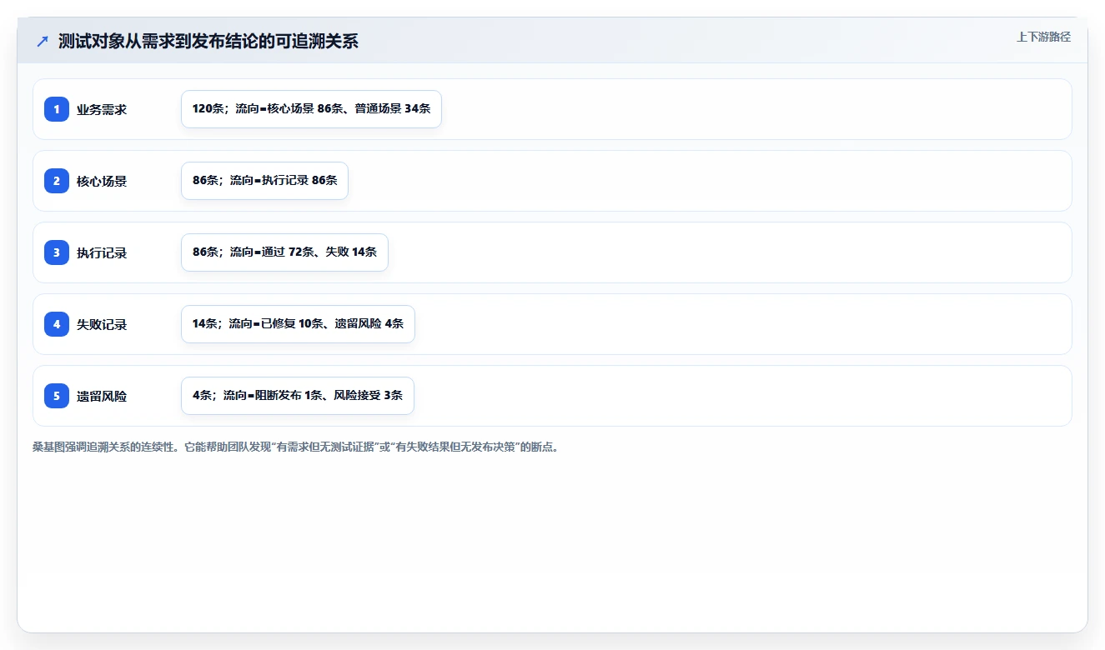Click the chip 86条；流向=执行记录 86条
Viewport: 1105px width, 650px height.
point(264,181)
